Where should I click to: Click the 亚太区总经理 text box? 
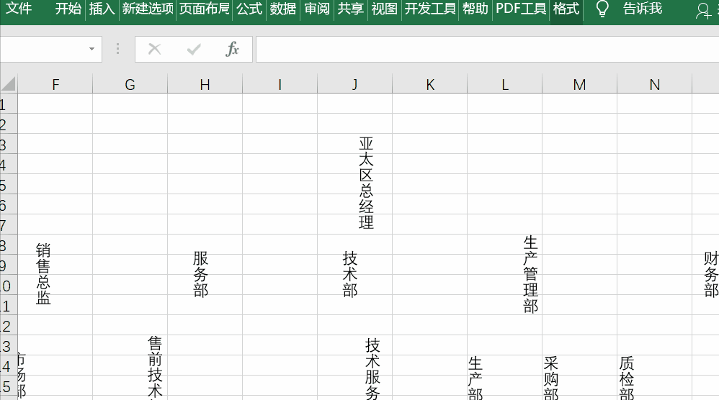[x=367, y=183]
